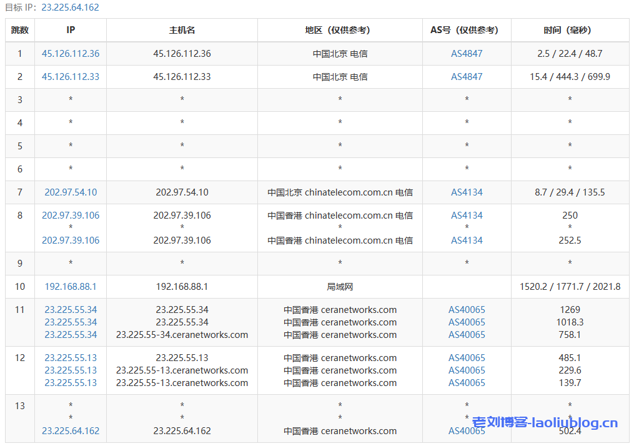
Task: Click the first 23.225.55.34 IP link in hop 11
Action: tap(71, 310)
